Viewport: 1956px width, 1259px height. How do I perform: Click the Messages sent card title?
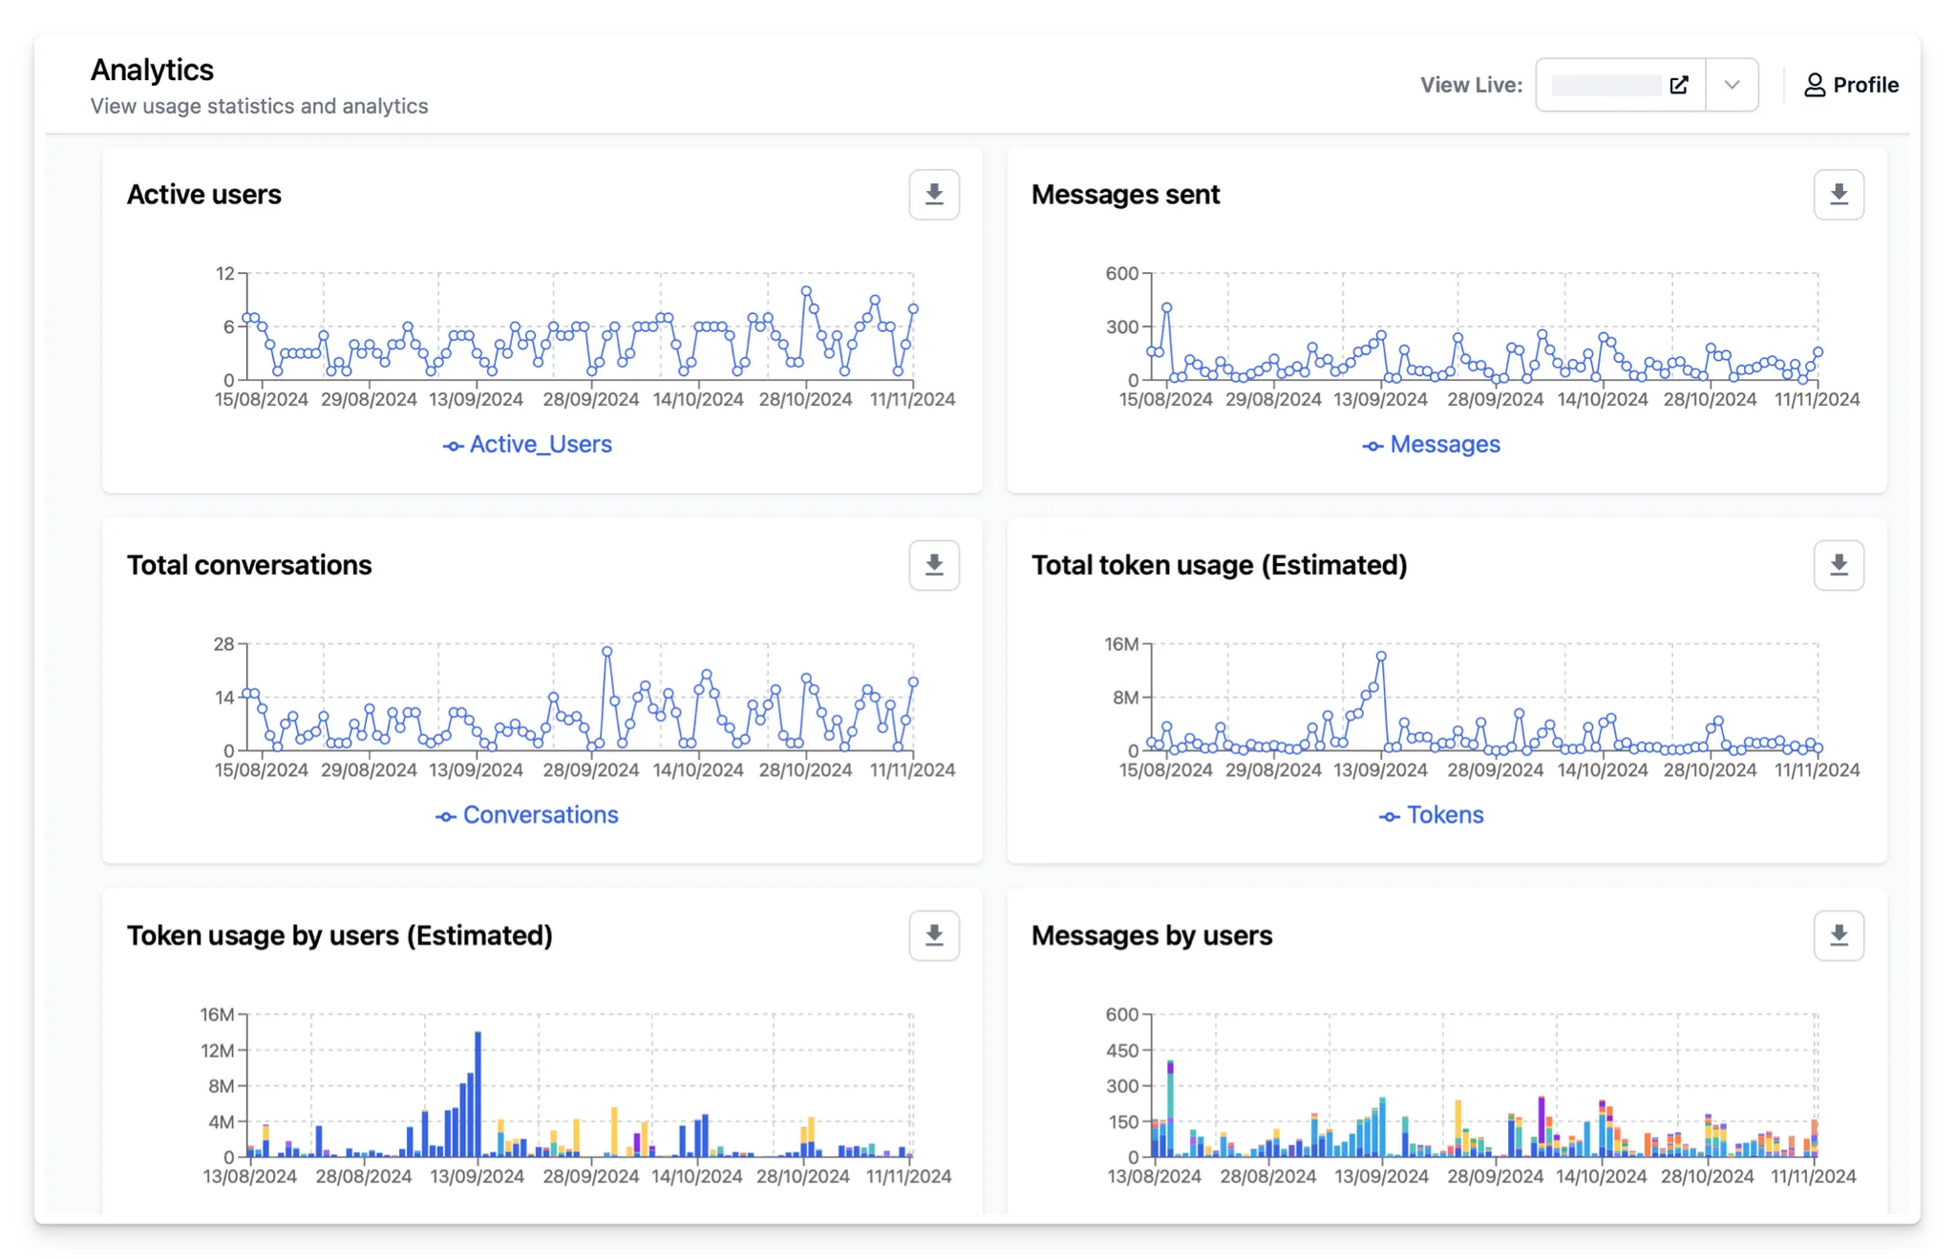click(1125, 195)
